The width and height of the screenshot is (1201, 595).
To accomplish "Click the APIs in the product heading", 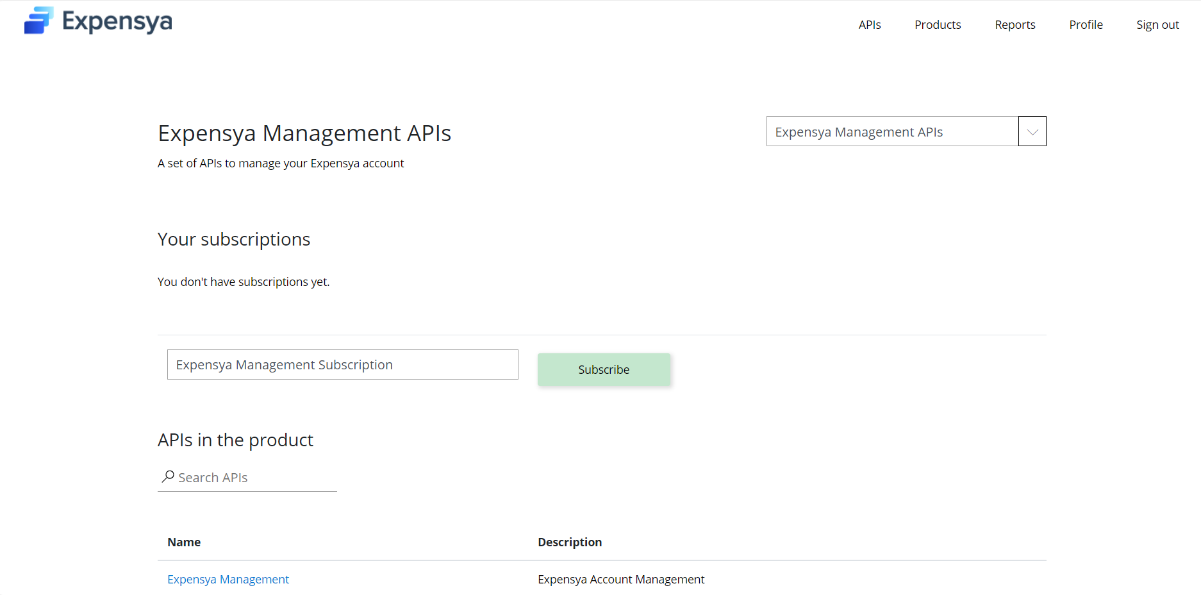I will coord(235,440).
